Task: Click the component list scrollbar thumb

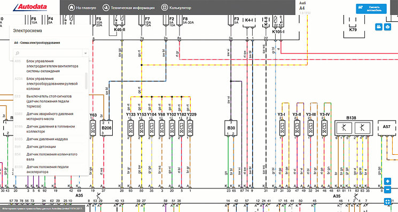Action: [87, 81]
